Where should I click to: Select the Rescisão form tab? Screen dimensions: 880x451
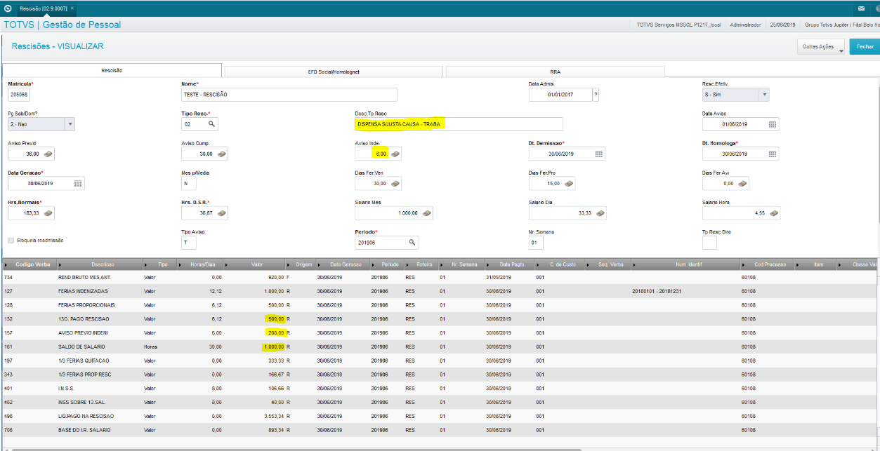click(112, 70)
